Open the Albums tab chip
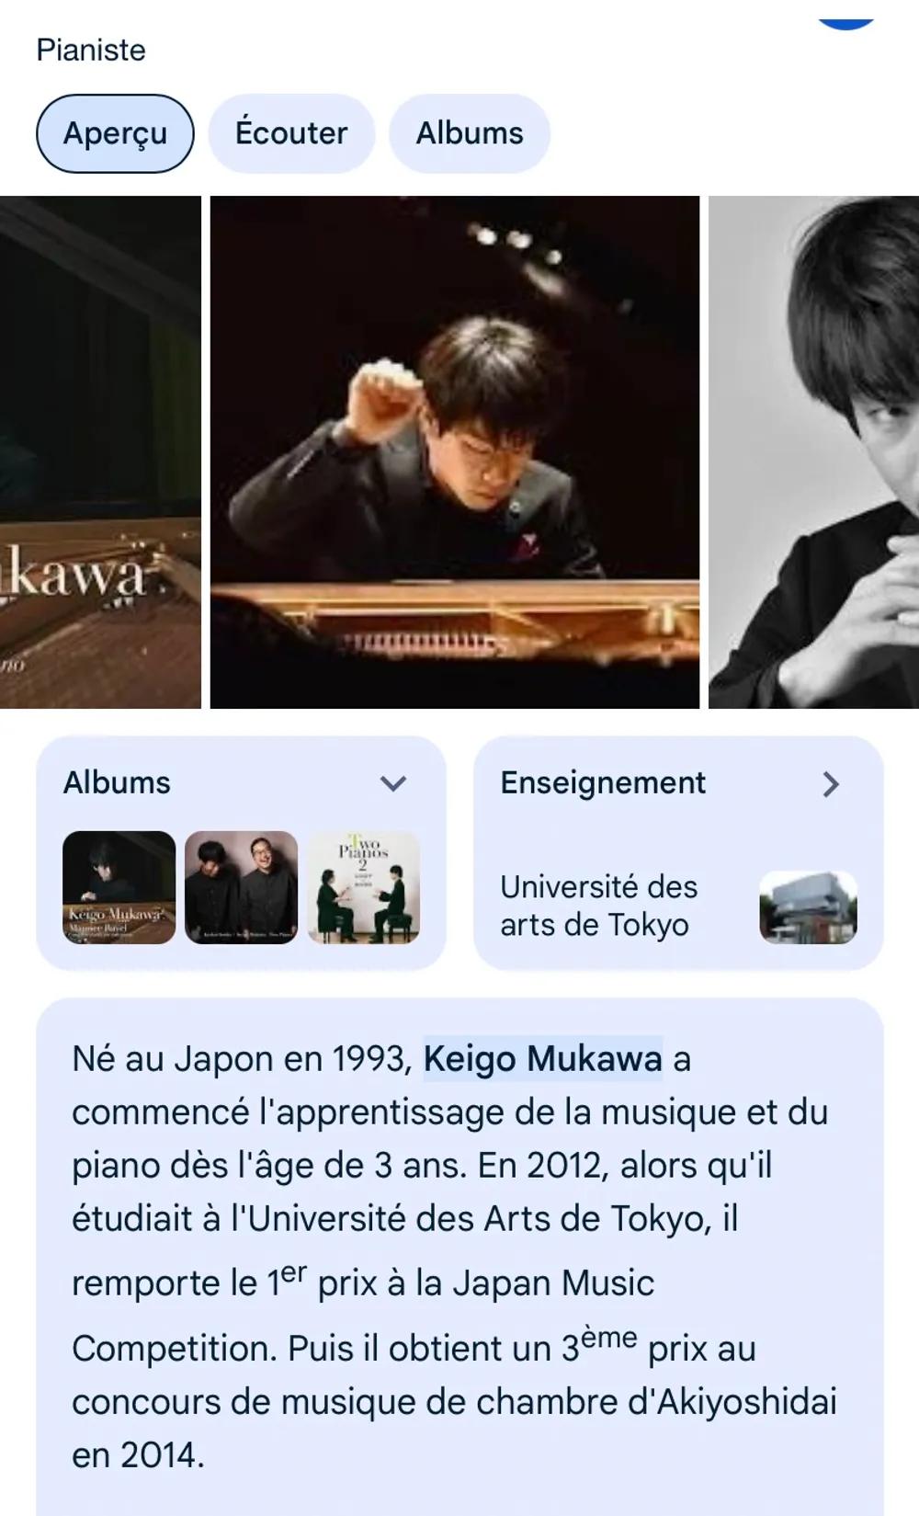The width and height of the screenshot is (919, 1516). click(x=470, y=133)
